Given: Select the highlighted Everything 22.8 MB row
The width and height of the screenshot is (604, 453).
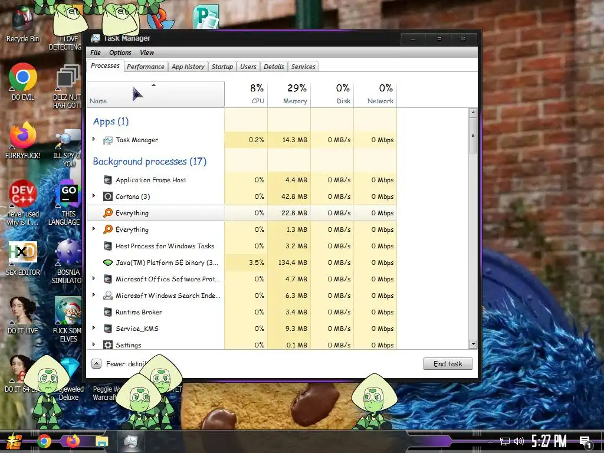Looking at the screenshot, I should [x=242, y=213].
